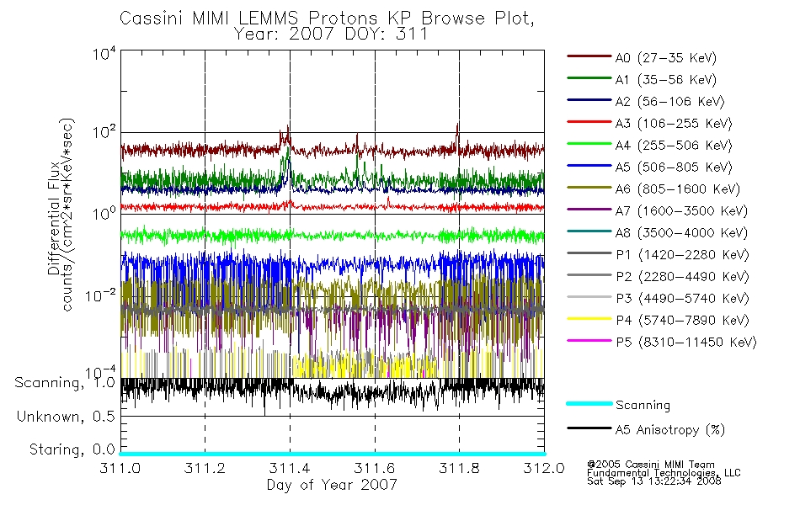Click the 10^-2 y-axis tick label
Viewport: 800px width, 505px height.
[x=100, y=295]
